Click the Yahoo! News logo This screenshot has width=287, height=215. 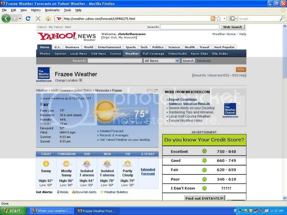coord(67,37)
